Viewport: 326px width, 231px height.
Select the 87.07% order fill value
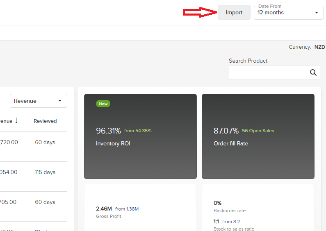tap(226, 131)
